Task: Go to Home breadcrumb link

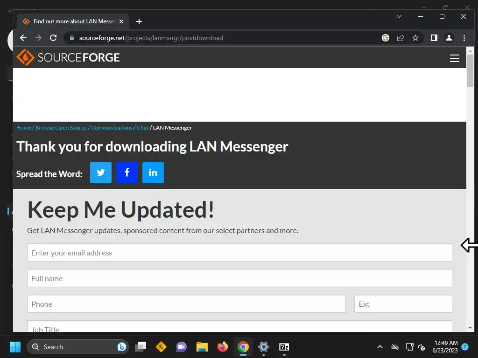Action: pos(23,128)
